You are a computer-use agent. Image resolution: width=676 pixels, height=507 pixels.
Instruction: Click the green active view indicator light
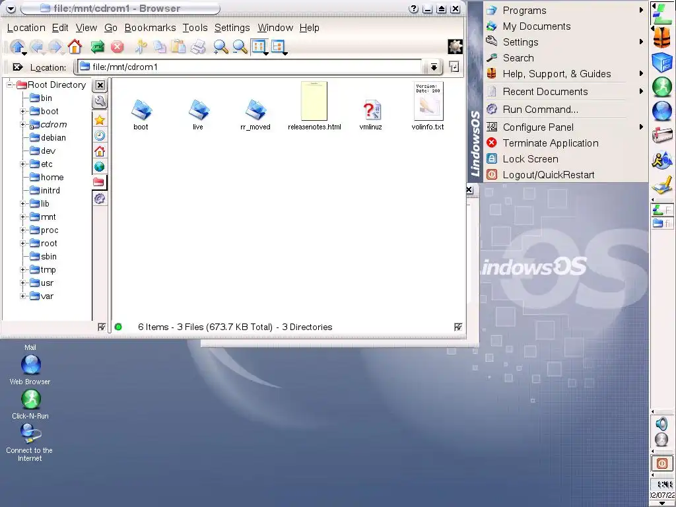(x=118, y=327)
